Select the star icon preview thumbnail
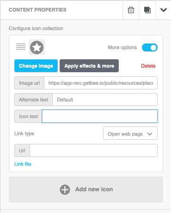171x213 pixels. pyautogui.click(x=37, y=47)
